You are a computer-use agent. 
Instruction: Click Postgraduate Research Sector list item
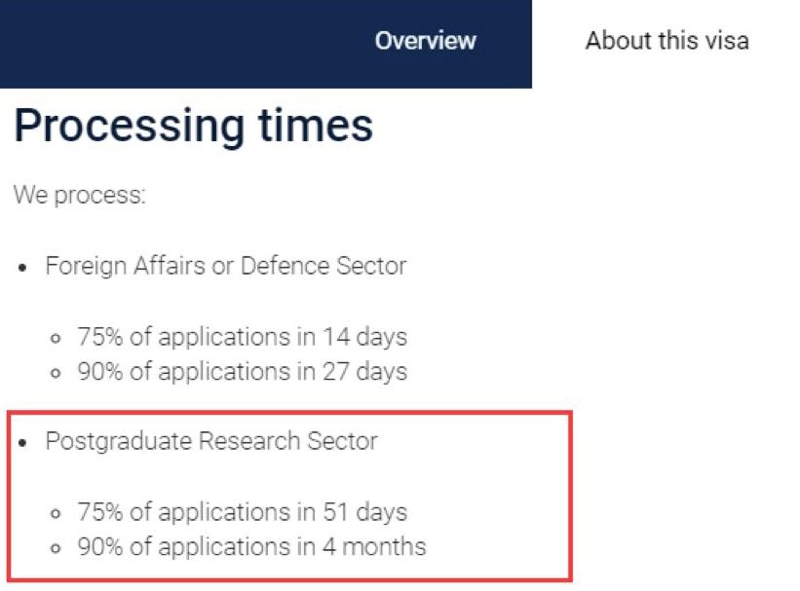pyautogui.click(x=211, y=441)
